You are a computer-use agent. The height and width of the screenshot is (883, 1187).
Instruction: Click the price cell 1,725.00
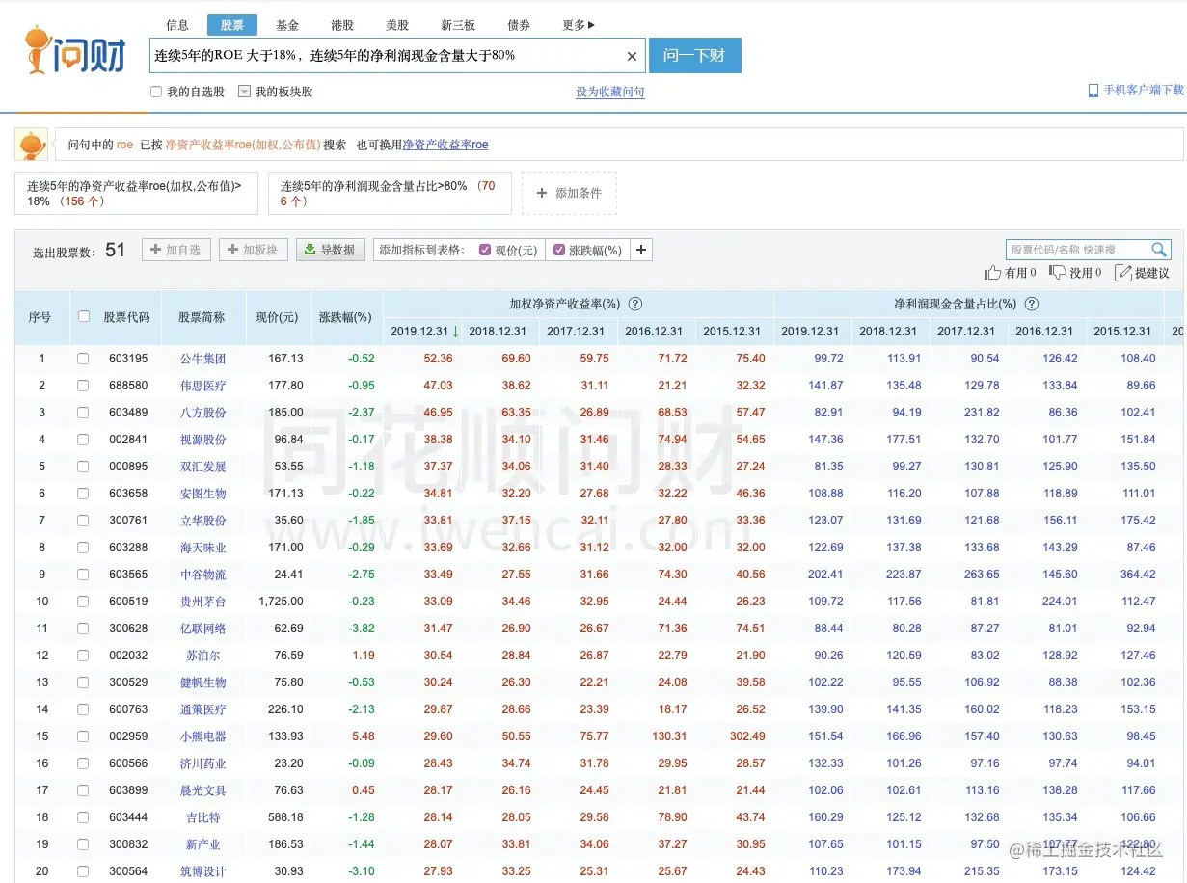281,602
